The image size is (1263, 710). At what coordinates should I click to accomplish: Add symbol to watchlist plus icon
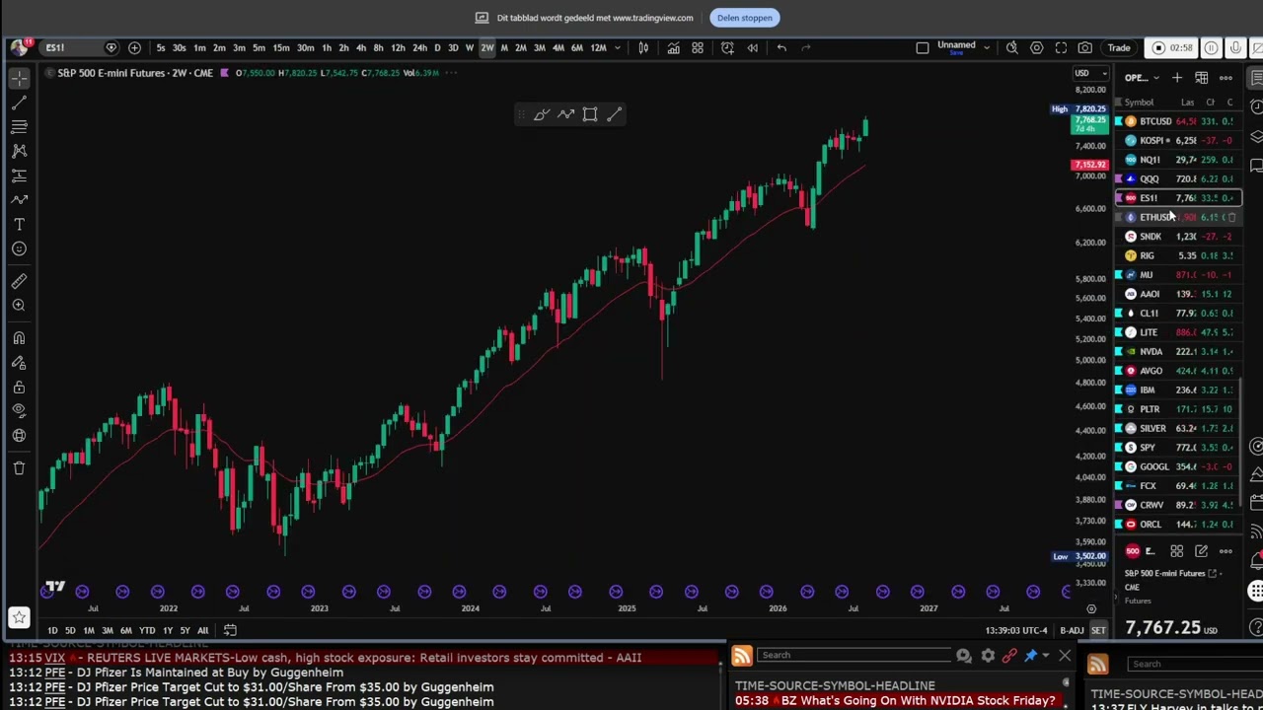tap(1176, 78)
